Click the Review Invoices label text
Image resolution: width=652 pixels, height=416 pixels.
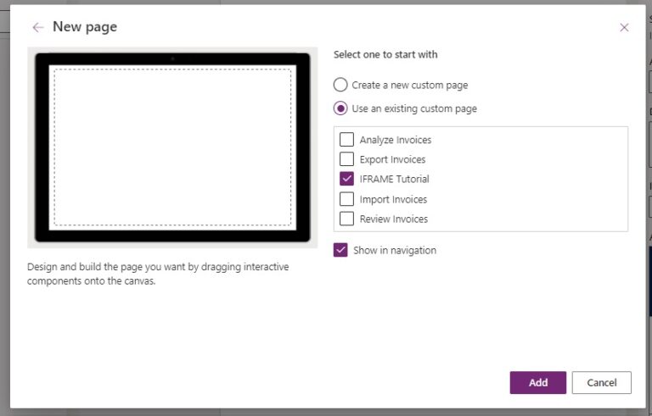click(393, 219)
